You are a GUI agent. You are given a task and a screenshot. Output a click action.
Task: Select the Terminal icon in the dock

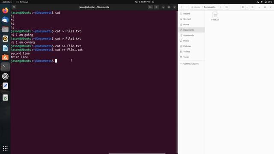click(5, 67)
